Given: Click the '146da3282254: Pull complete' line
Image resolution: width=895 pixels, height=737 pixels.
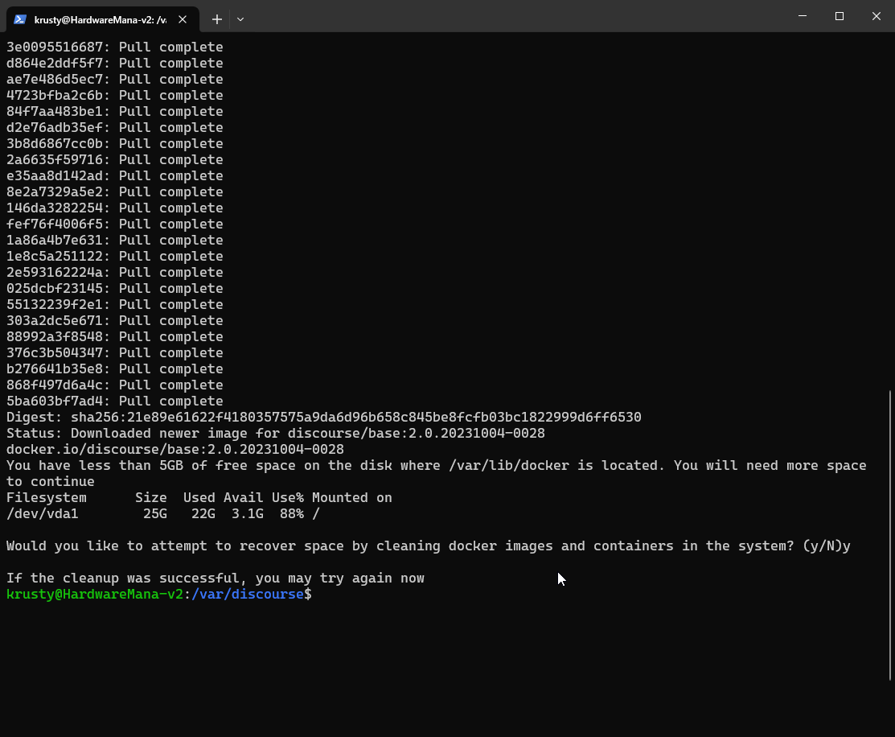Looking at the screenshot, I should [x=115, y=208].
